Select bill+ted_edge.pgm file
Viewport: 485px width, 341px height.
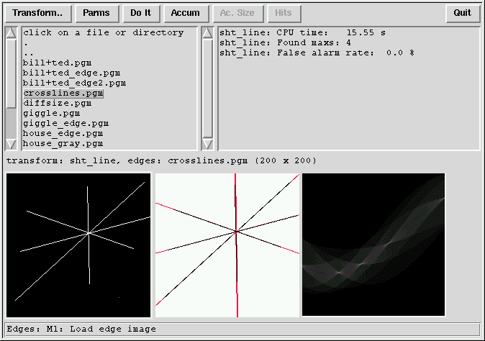pyautogui.click(x=71, y=73)
